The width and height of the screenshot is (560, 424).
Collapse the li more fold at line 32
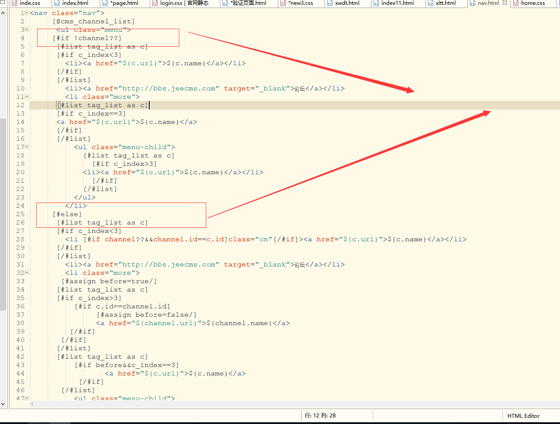point(27,273)
